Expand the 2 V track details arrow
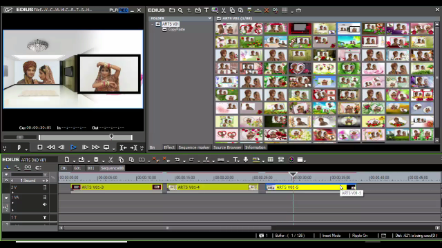442x248 pixels. (12, 193)
